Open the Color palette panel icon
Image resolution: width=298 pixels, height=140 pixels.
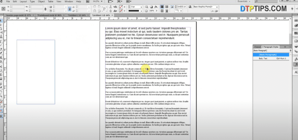click(296, 25)
